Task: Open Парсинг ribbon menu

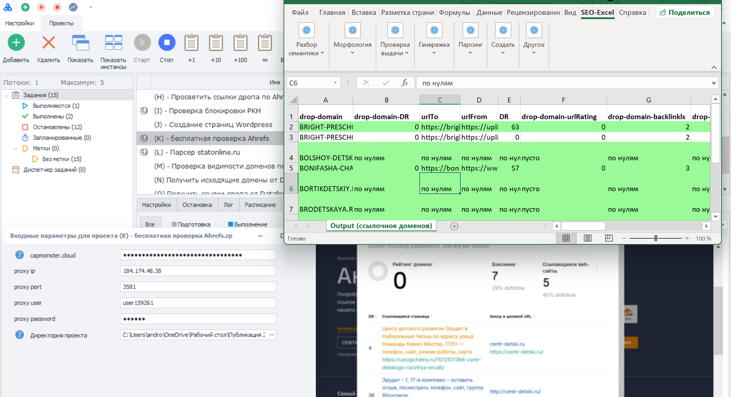Action: 470,40
